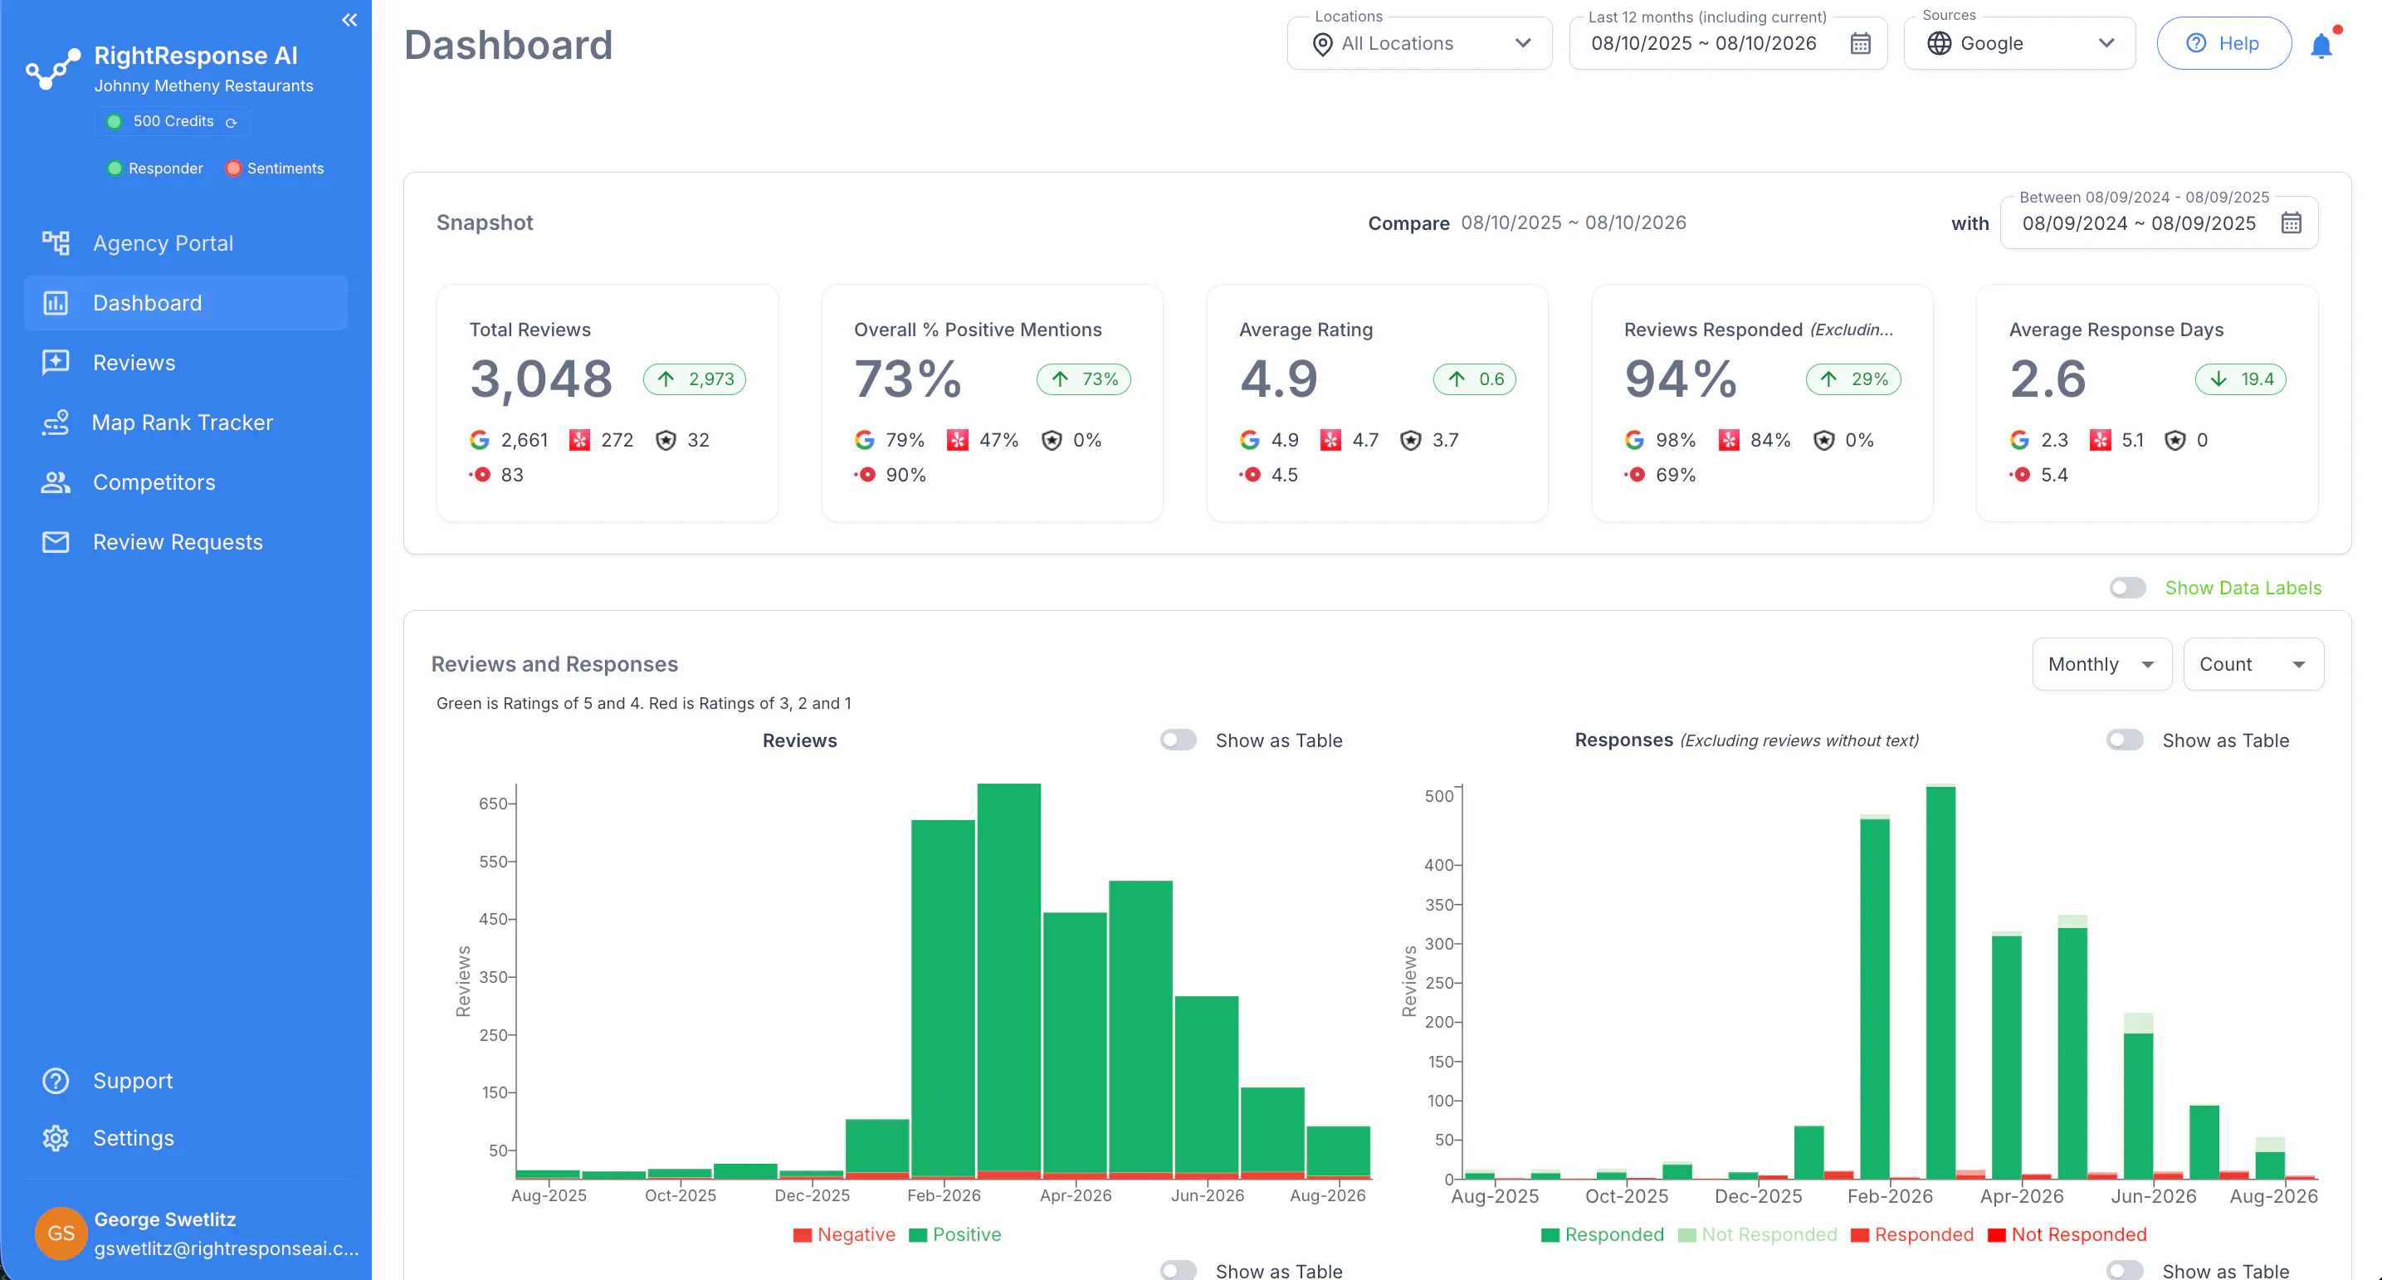
Task: Click the Competitors people icon
Action: [x=56, y=481]
